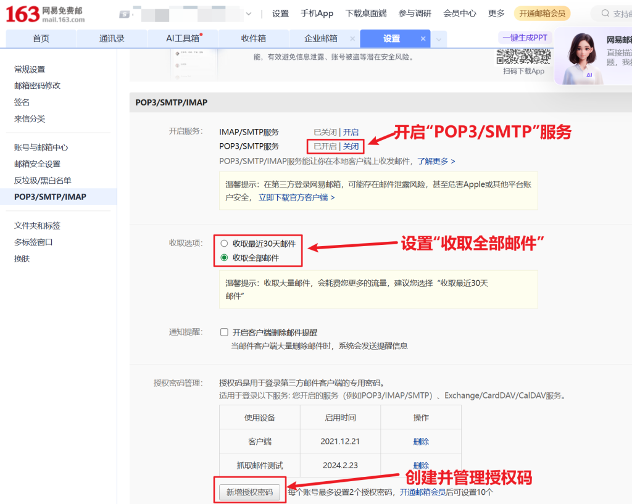Click the 新增授权密码 button
This screenshot has height=504, width=632.
click(250, 492)
